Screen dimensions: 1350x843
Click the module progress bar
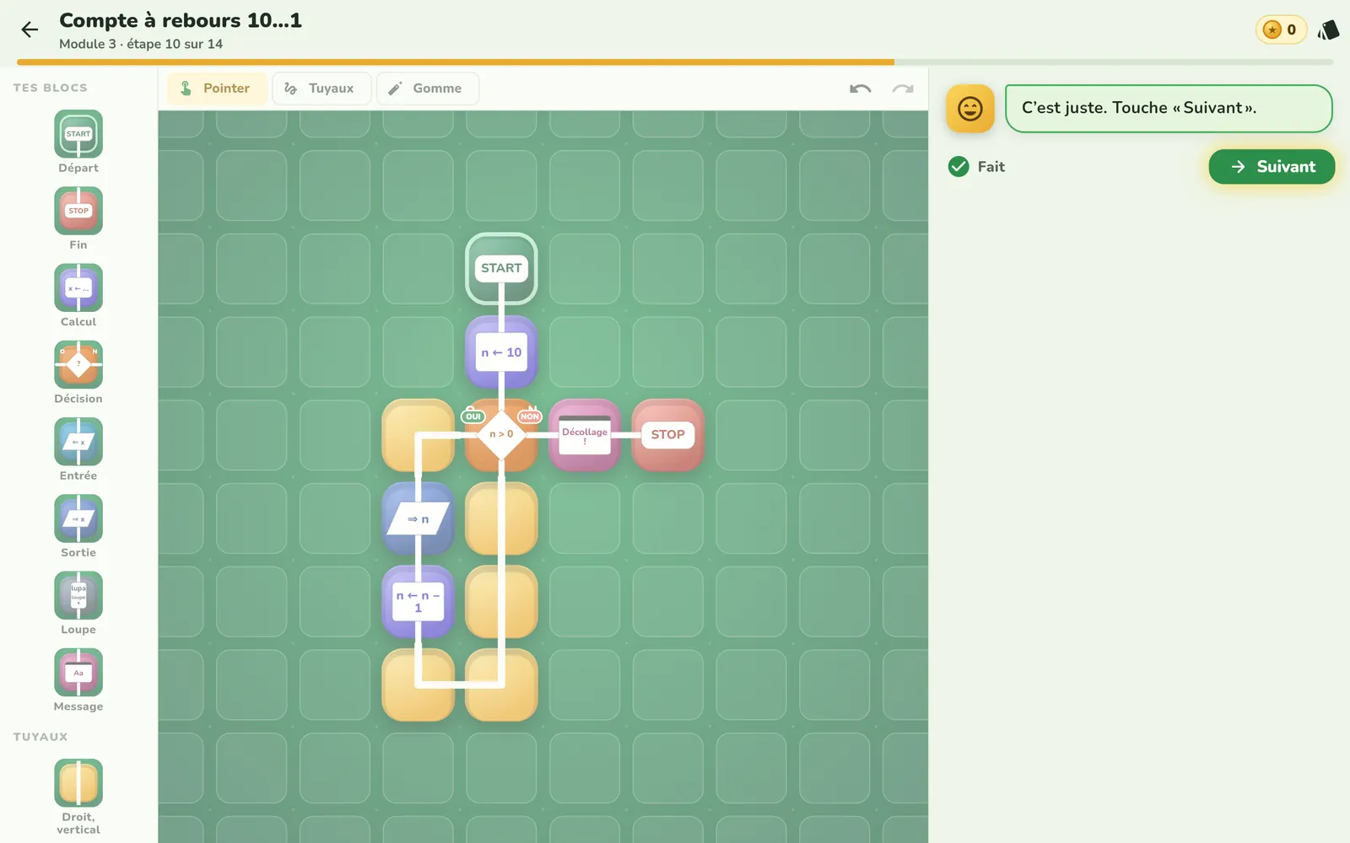pyautogui.click(x=675, y=62)
